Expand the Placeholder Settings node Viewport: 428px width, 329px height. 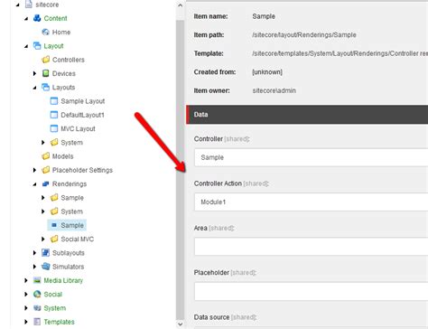(34, 170)
